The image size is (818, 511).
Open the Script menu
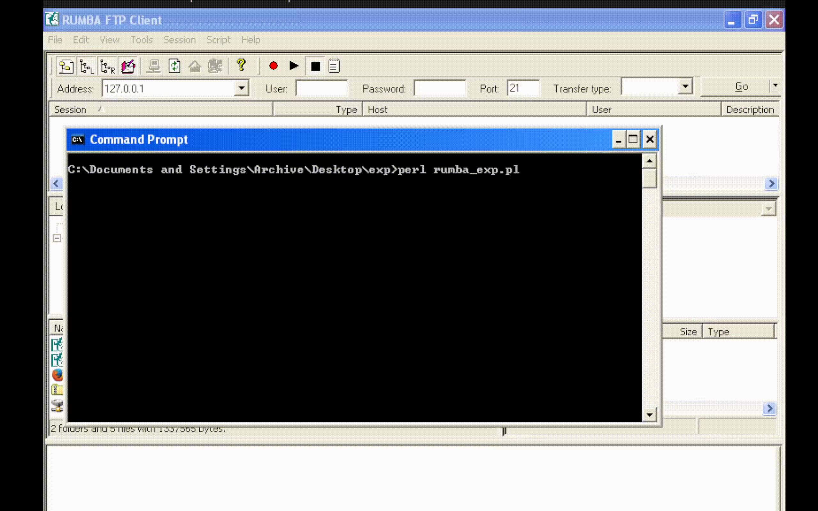pyautogui.click(x=218, y=40)
